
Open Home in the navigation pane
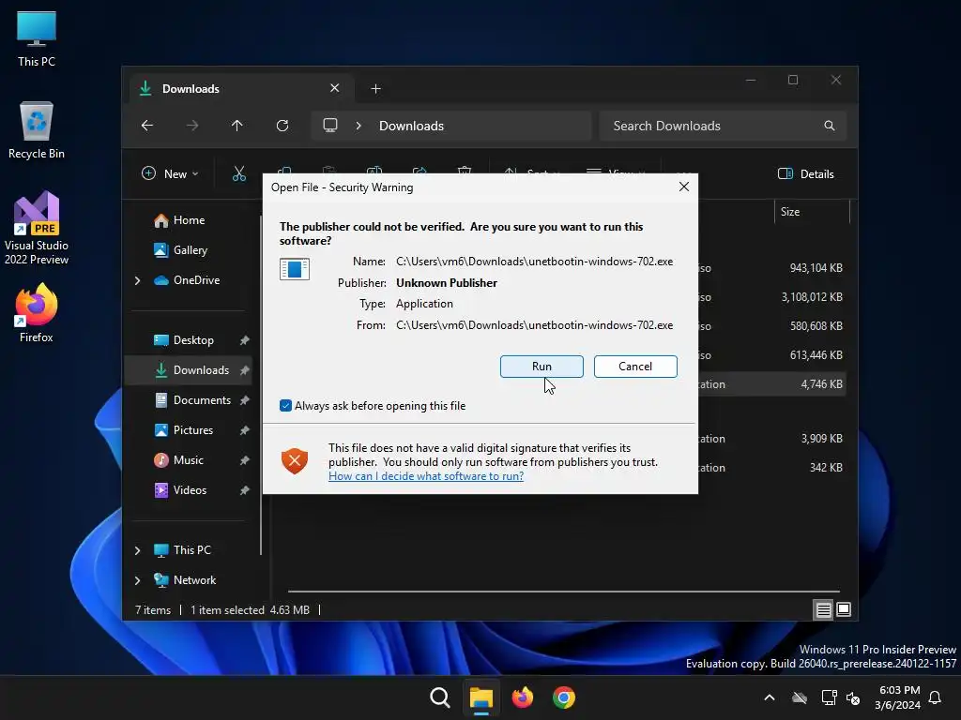pos(189,219)
